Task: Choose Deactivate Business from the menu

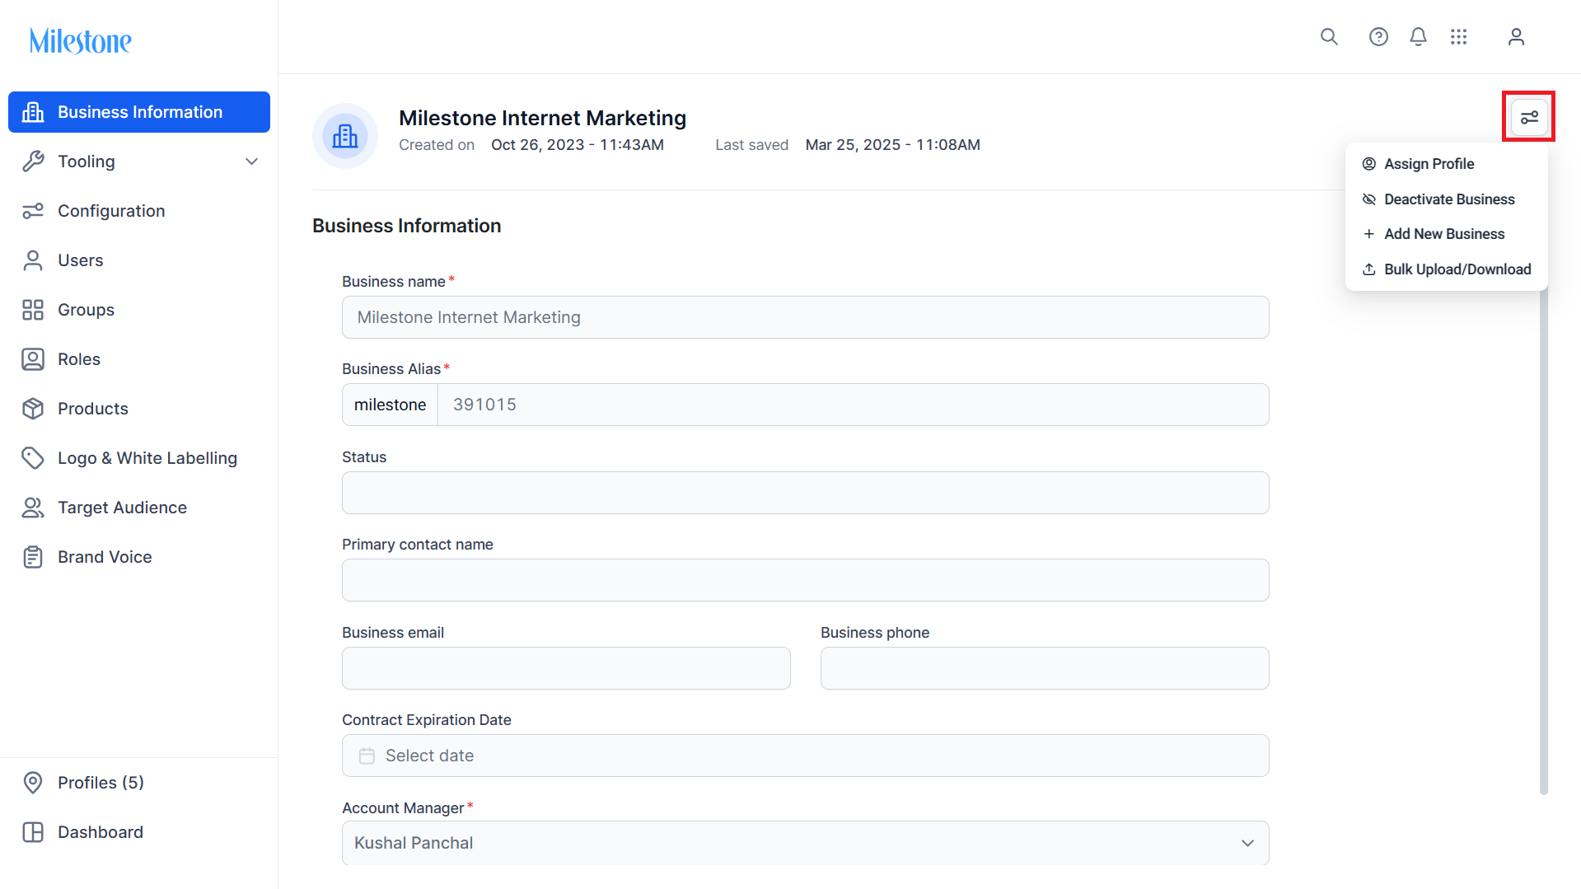Action: coord(1447,199)
